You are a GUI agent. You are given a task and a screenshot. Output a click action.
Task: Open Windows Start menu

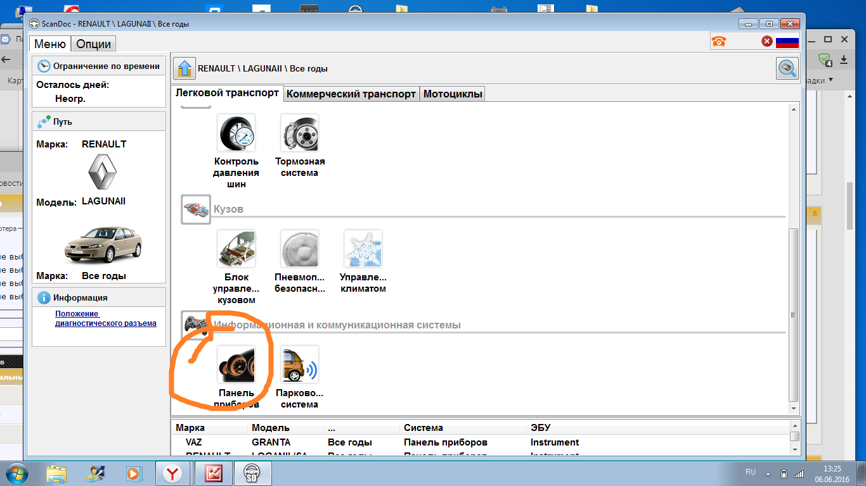pyautogui.click(x=17, y=473)
